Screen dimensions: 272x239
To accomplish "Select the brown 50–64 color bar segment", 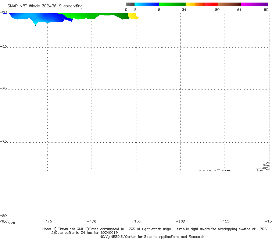I will pyautogui.click(x=229, y=4).
